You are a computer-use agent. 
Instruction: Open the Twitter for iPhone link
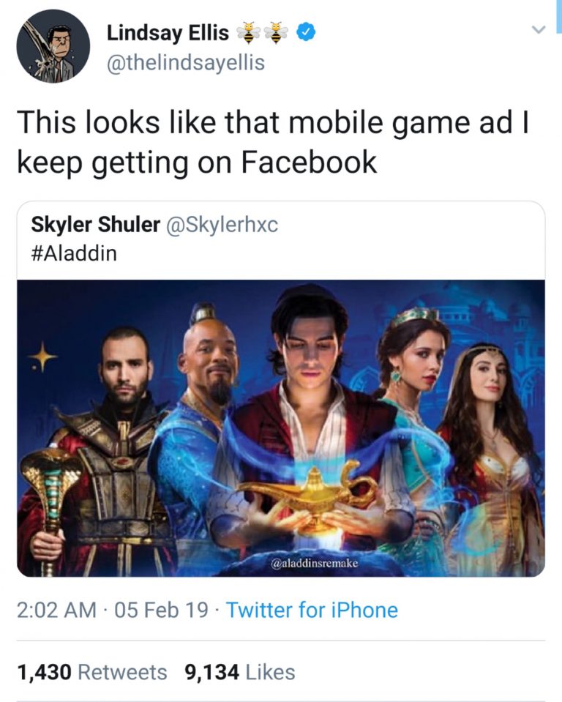coord(312,610)
